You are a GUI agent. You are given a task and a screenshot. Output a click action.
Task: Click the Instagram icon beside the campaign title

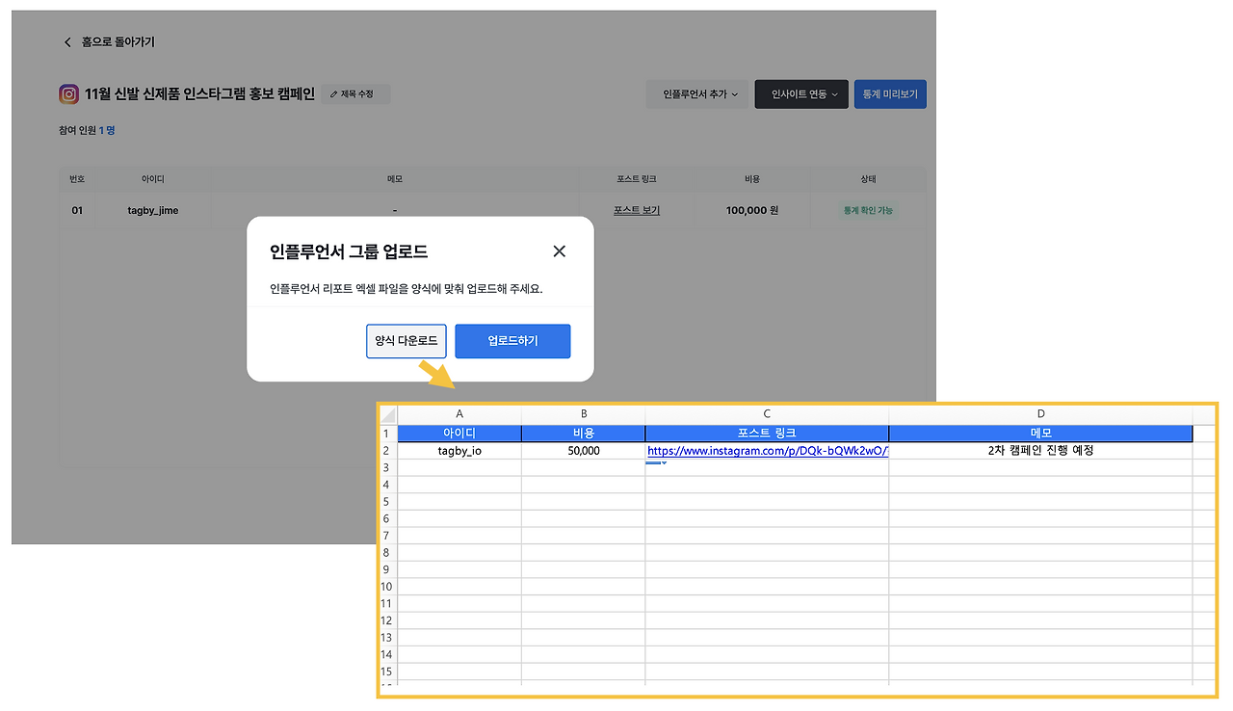click(68, 93)
